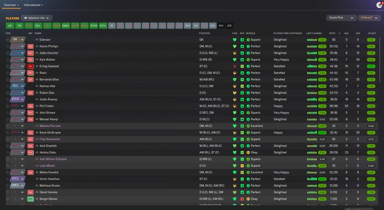Screen dimensions: 384x210
Task: Toggle the picked checkmark for Julián Álvarez
Action: pos(7,99)
